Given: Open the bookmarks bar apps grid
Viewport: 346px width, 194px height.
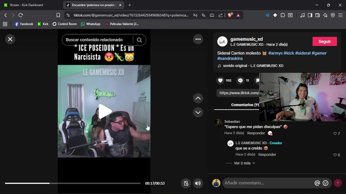Looking at the screenshot, I should point(5,24).
